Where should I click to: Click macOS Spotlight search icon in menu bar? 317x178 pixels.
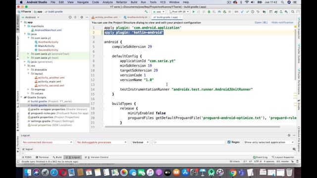pos(282,2)
